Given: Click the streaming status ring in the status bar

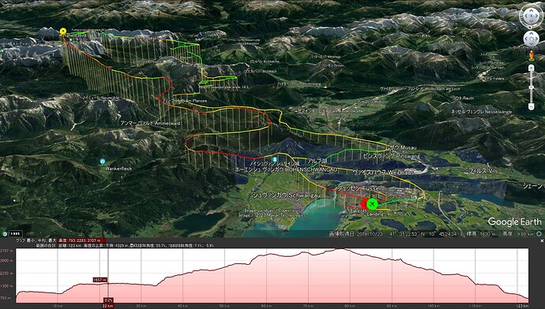Looking at the screenshot, I should (x=539, y=234).
